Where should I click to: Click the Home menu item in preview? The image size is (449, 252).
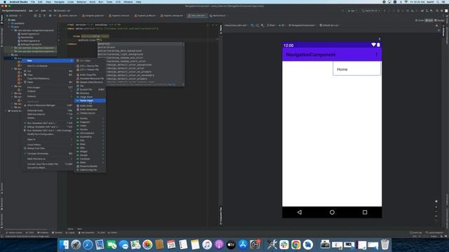coord(356,69)
